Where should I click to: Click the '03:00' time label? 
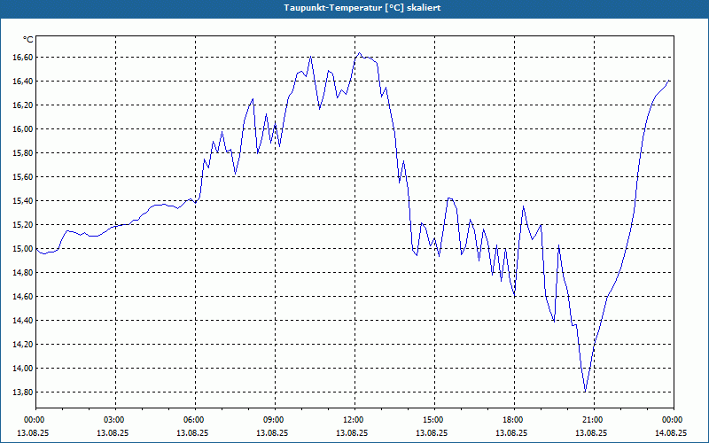pos(116,420)
